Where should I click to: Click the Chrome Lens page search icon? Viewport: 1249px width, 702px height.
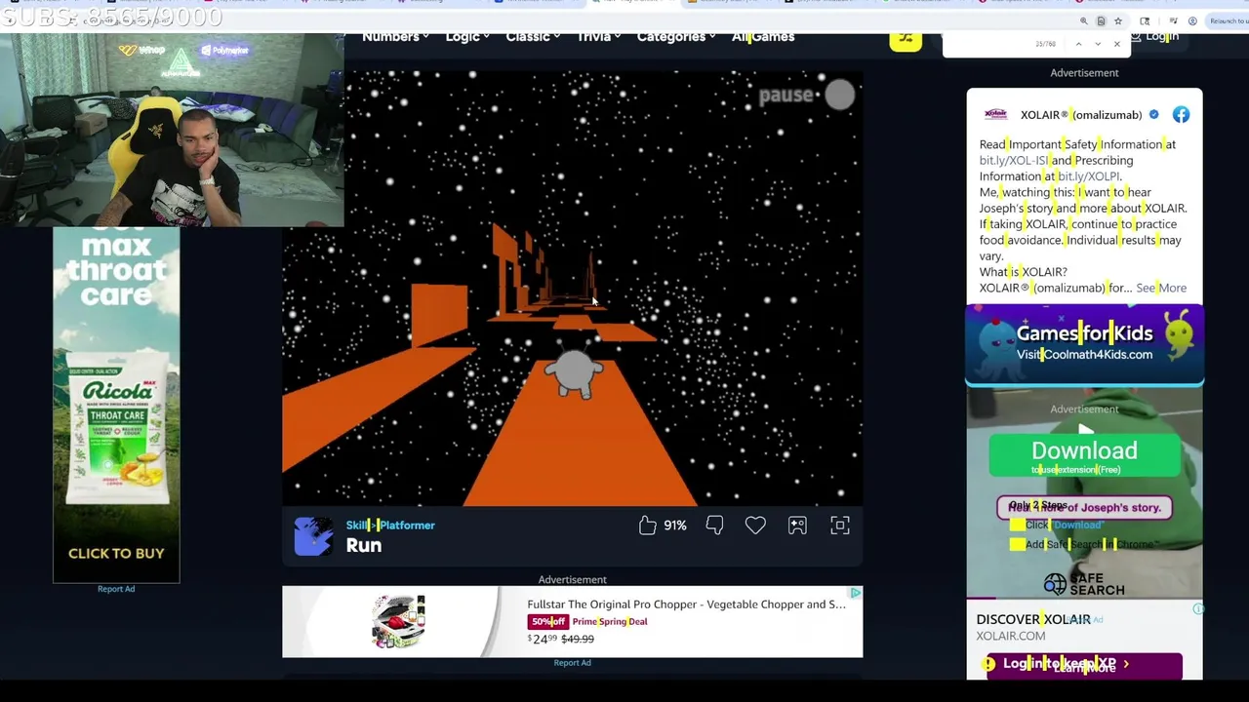click(x=1145, y=20)
